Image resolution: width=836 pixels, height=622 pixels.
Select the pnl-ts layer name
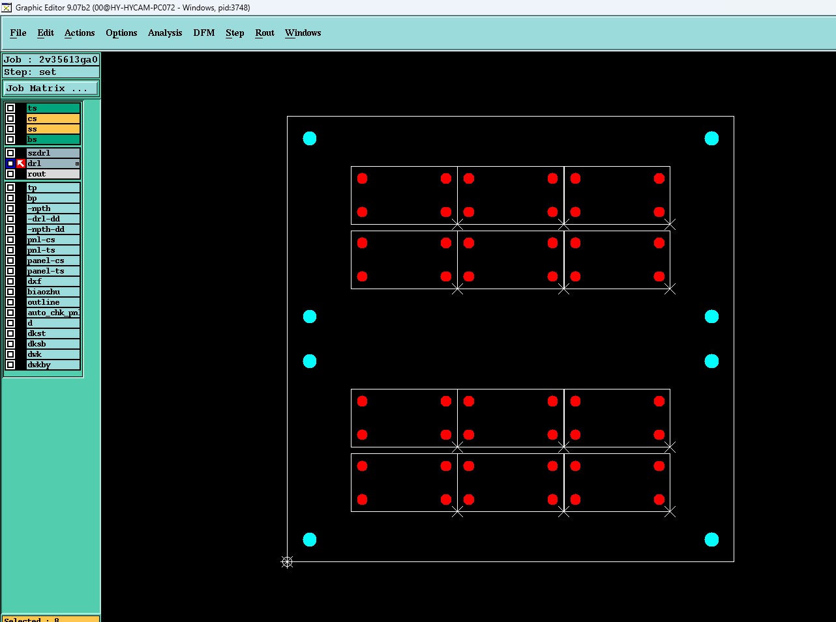point(53,250)
